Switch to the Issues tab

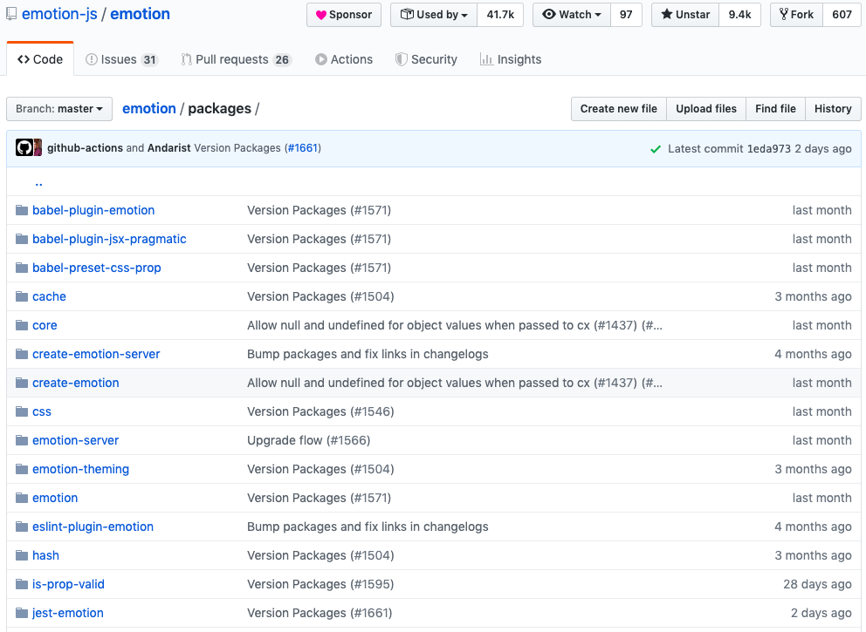[121, 59]
